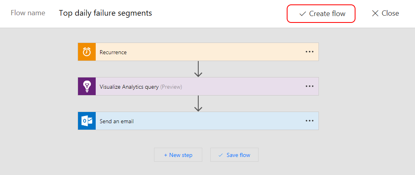Click the checkmark icon on Create flow

point(302,14)
